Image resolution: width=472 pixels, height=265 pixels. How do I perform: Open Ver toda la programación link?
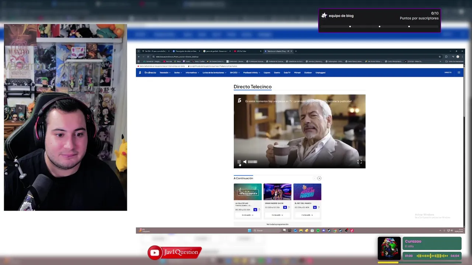point(277,224)
